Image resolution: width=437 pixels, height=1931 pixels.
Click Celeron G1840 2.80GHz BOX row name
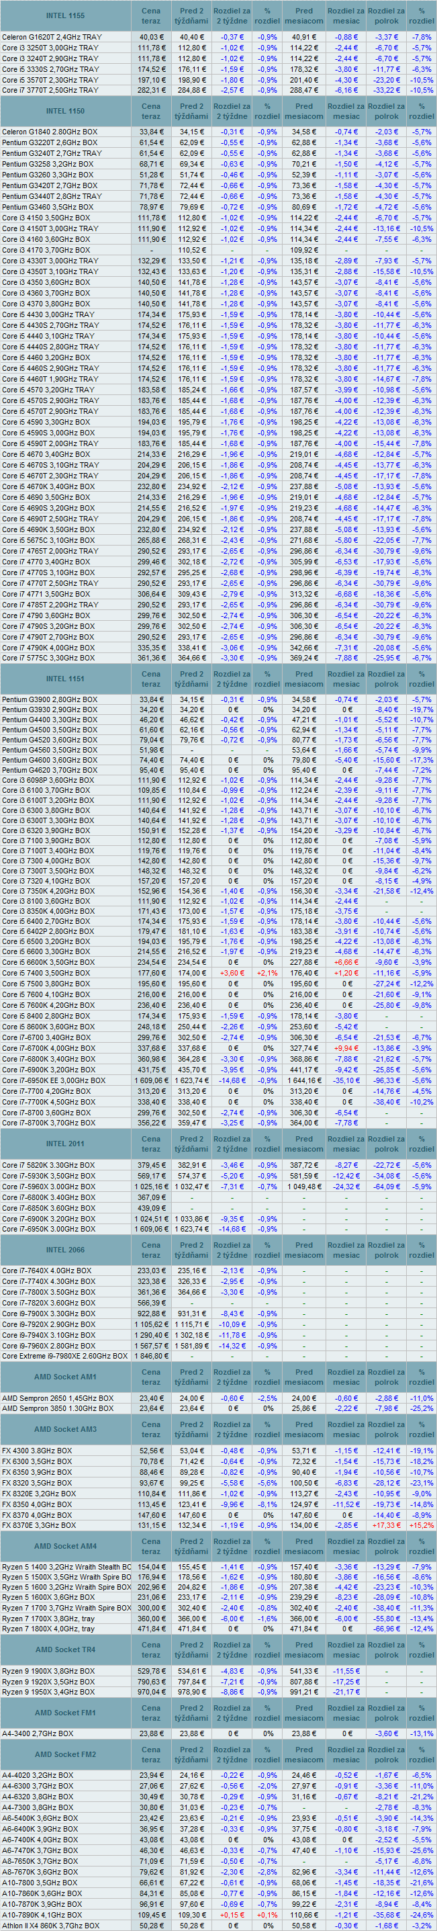pos(50,132)
